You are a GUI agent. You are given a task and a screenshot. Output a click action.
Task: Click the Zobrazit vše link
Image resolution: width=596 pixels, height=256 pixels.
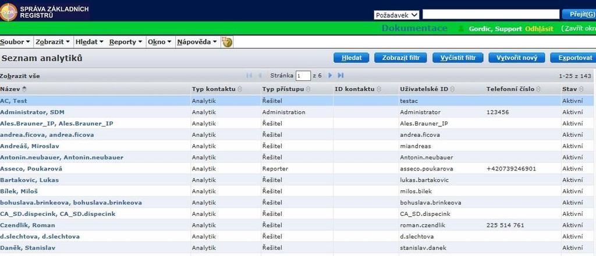20,76
